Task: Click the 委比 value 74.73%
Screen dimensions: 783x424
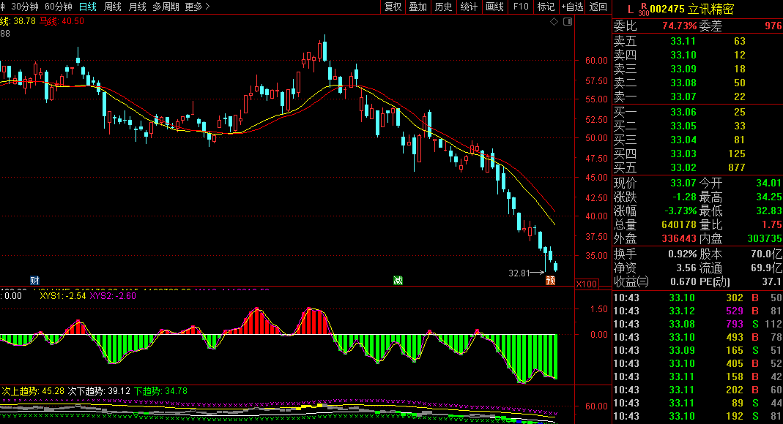Action: click(x=679, y=26)
